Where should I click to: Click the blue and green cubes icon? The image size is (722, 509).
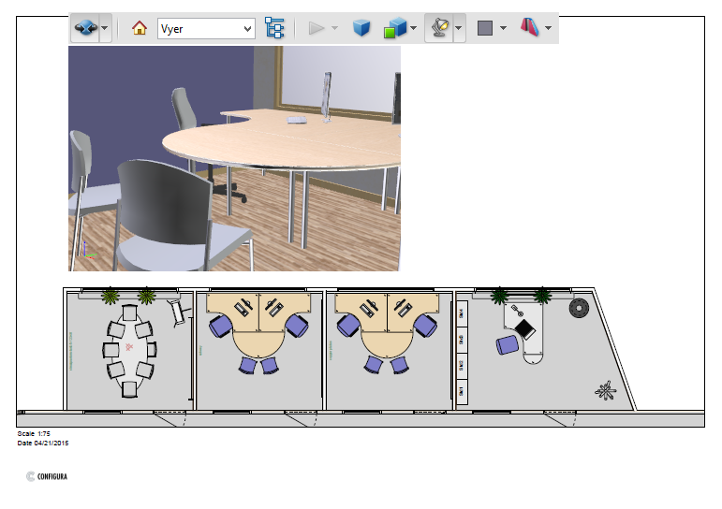pyautogui.click(x=394, y=28)
